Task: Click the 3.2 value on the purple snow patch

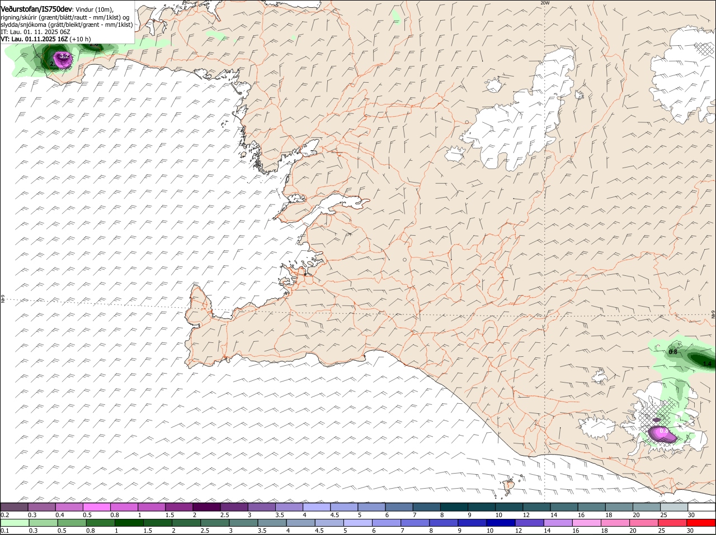Action: 64,56
